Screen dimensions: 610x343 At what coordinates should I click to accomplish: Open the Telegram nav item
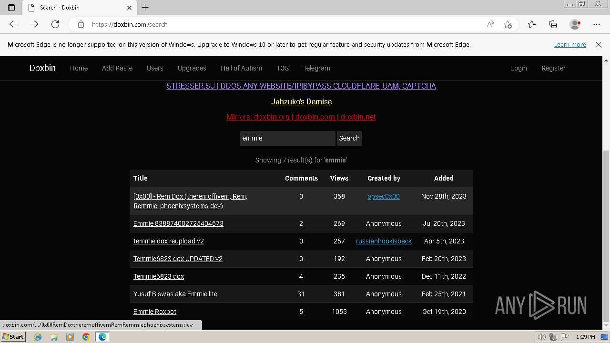[316, 68]
